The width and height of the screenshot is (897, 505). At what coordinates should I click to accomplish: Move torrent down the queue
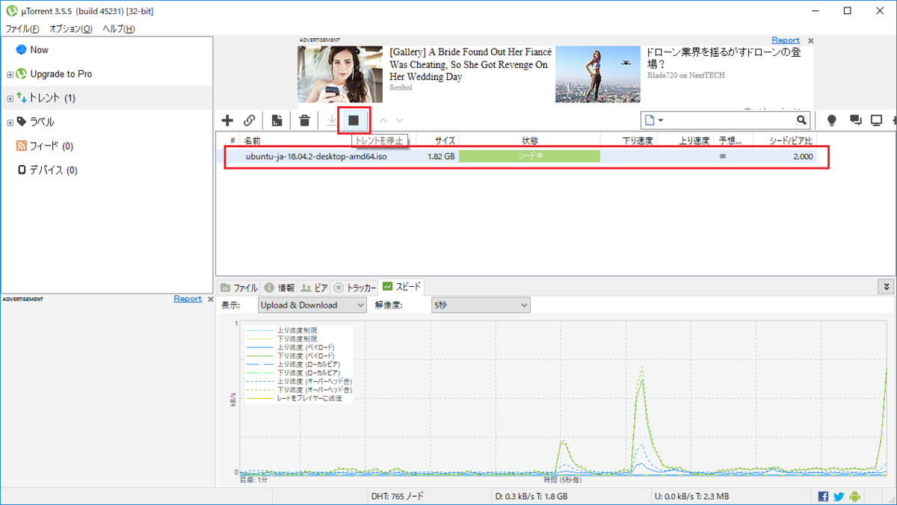(x=399, y=120)
